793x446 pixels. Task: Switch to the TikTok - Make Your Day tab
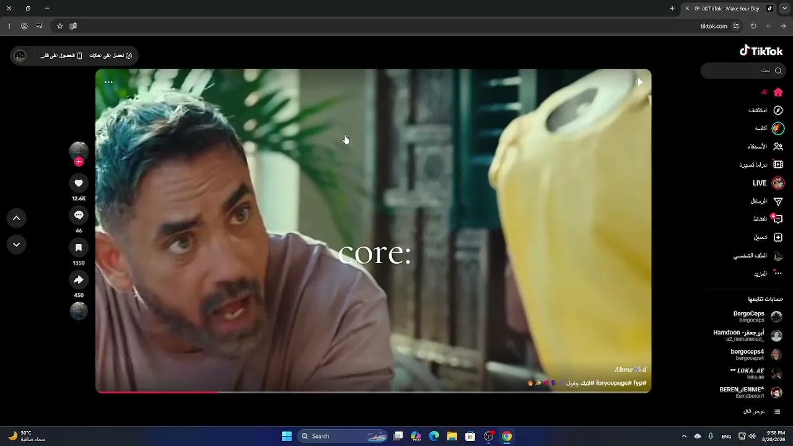coord(730,9)
